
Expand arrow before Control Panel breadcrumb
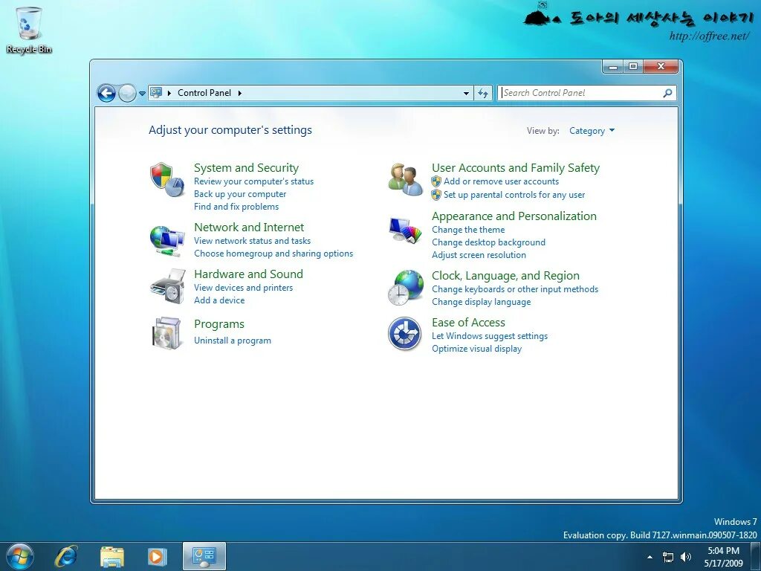pos(169,93)
